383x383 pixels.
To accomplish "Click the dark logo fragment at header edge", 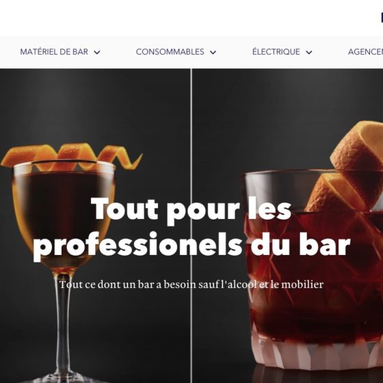I will tap(382, 18).
